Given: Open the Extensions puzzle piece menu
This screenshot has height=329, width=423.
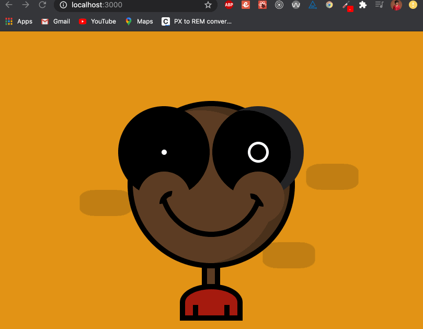Looking at the screenshot, I should pyautogui.click(x=363, y=5).
